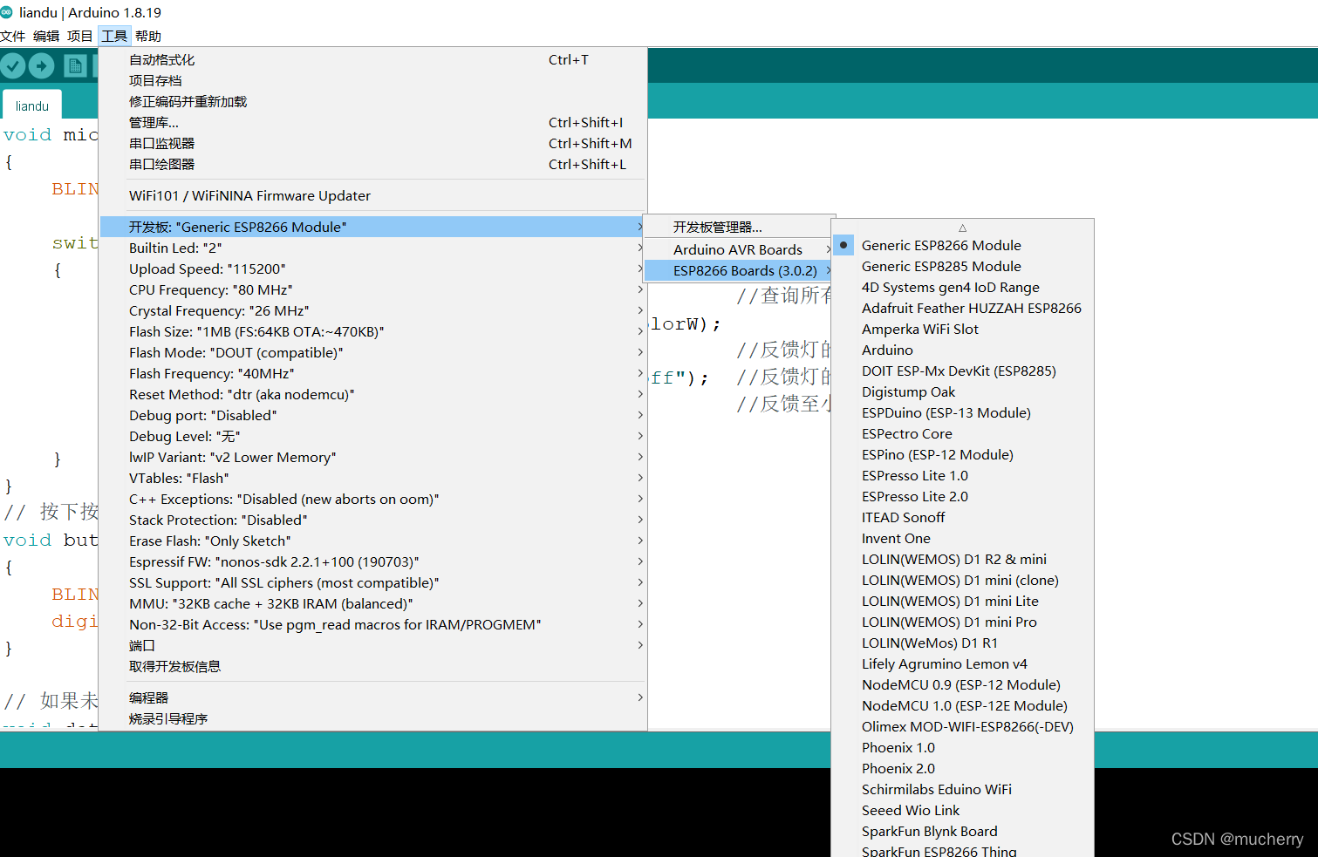Image resolution: width=1318 pixels, height=857 pixels.
Task: Expand ESP8266 Boards (3.0.2) submenu
Action: tap(739, 270)
